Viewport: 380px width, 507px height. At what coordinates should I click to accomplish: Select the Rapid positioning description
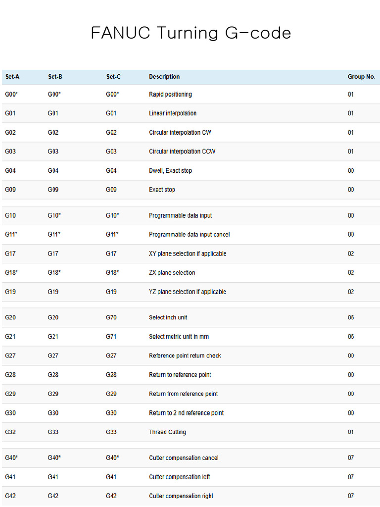pos(170,95)
